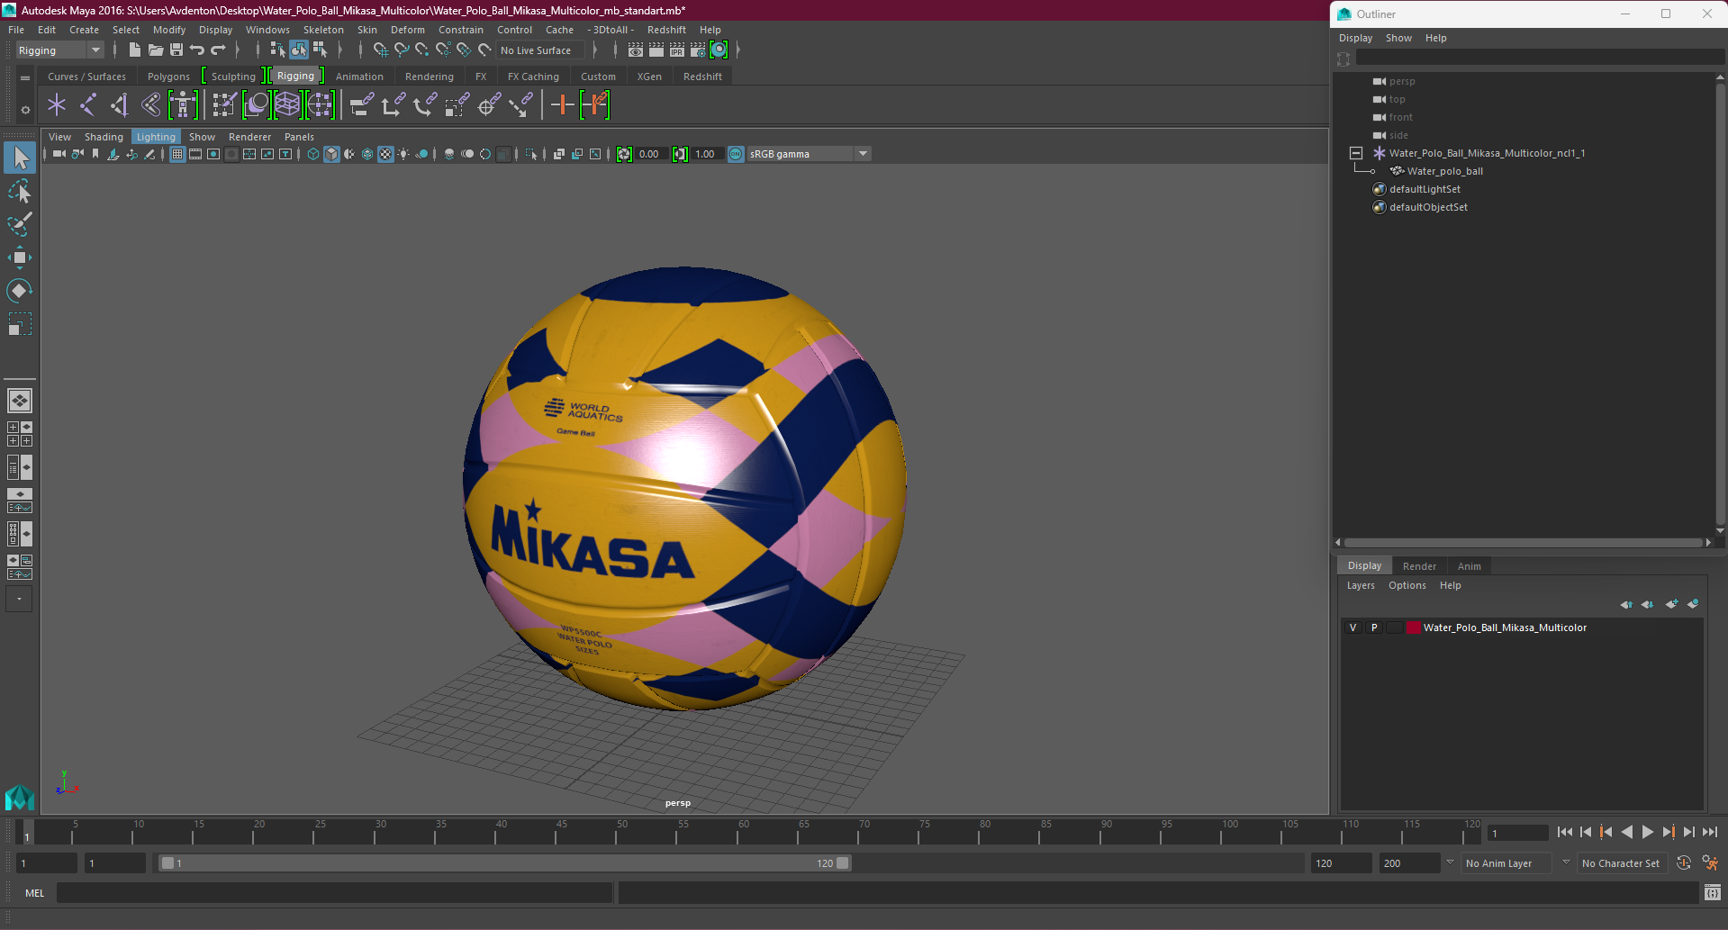
Task: Select the arrow Select tool in toolbox
Action: click(x=19, y=158)
